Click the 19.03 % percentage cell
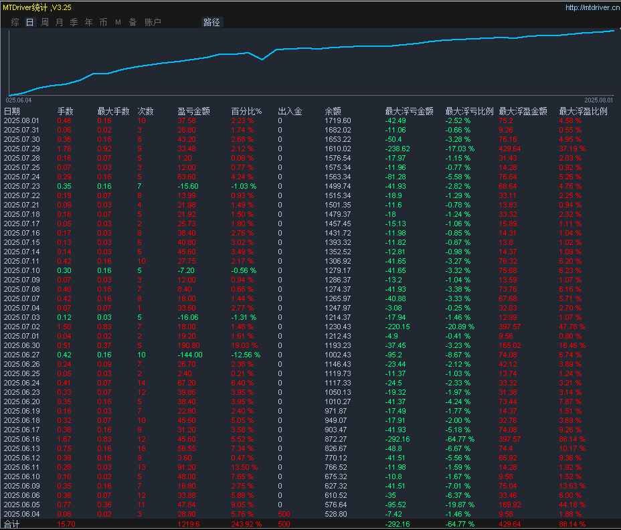 244,345
